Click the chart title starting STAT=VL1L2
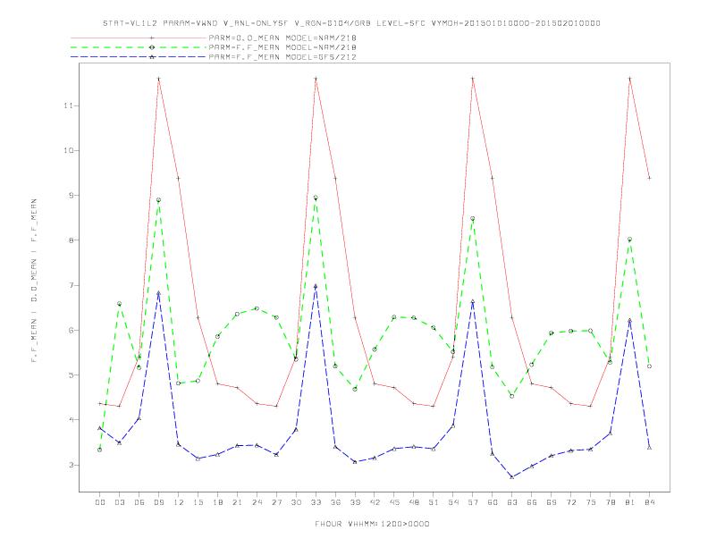This screenshot has height=547, width=708. click(x=351, y=23)
